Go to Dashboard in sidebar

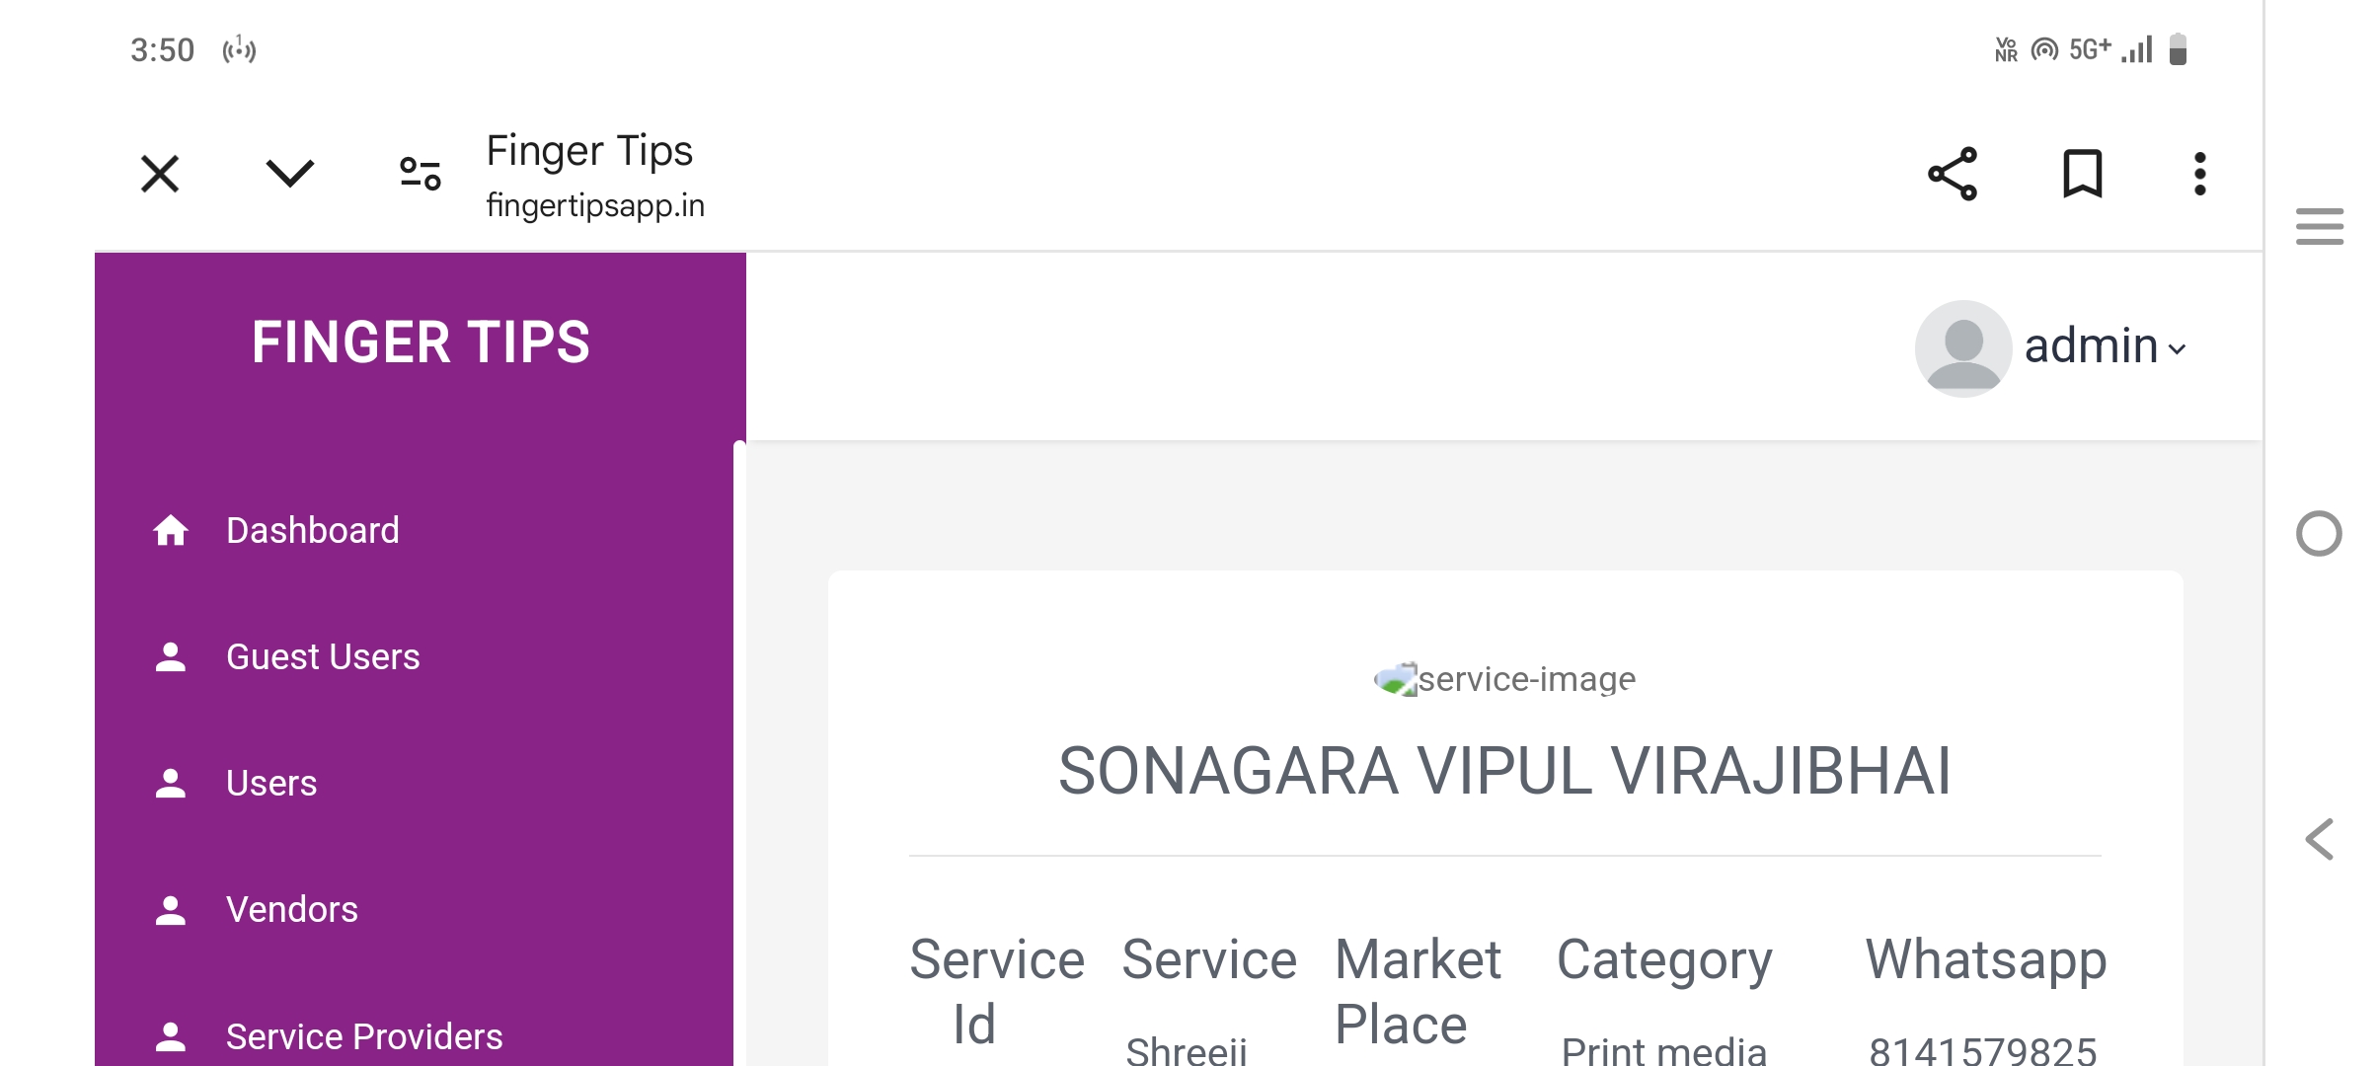click(312, 531)
